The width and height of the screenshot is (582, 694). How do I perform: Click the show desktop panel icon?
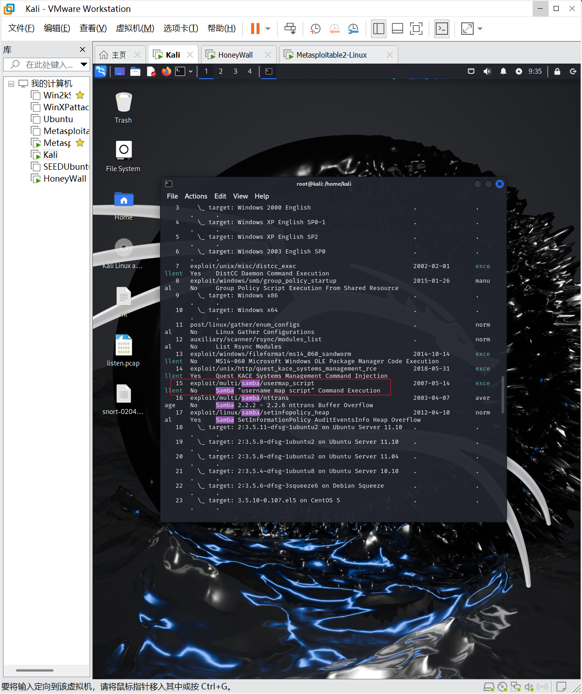(120, 71)
